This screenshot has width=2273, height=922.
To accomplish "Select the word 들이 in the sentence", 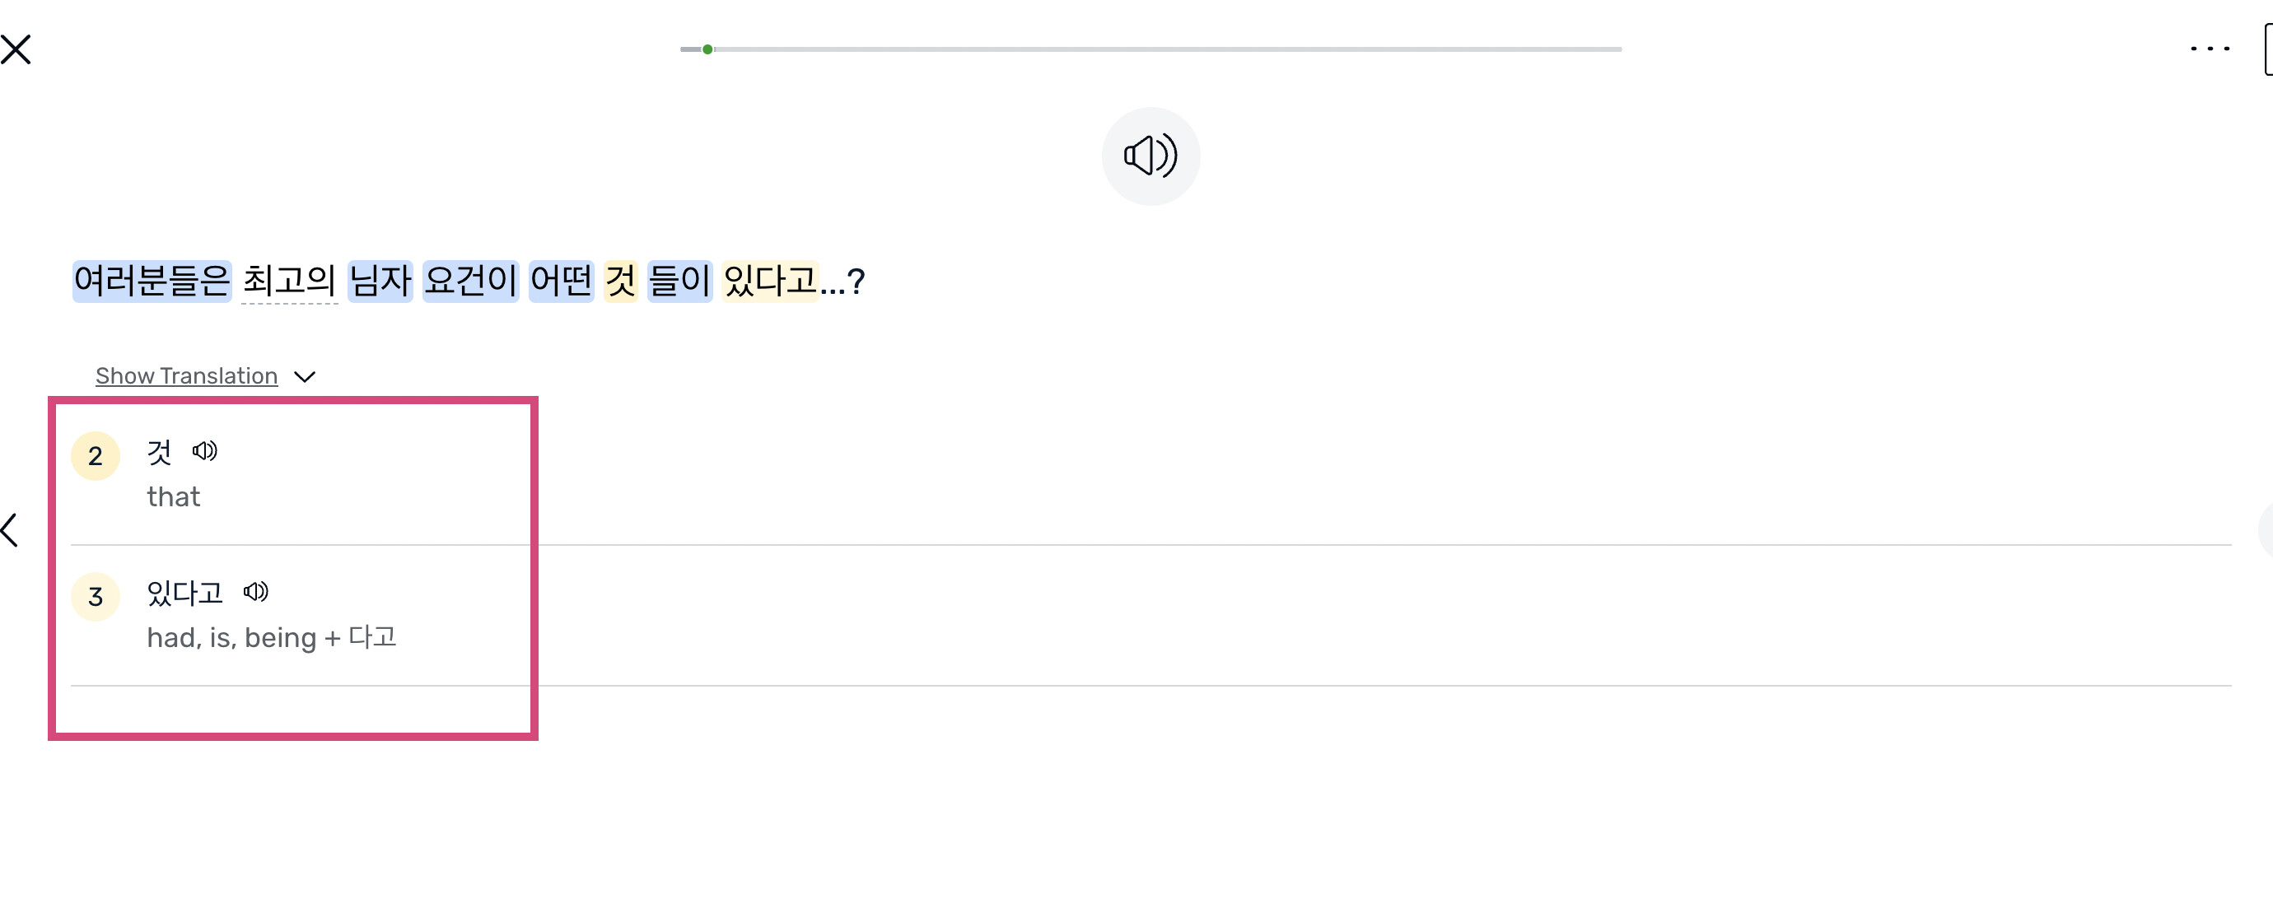I will (679, 282).
